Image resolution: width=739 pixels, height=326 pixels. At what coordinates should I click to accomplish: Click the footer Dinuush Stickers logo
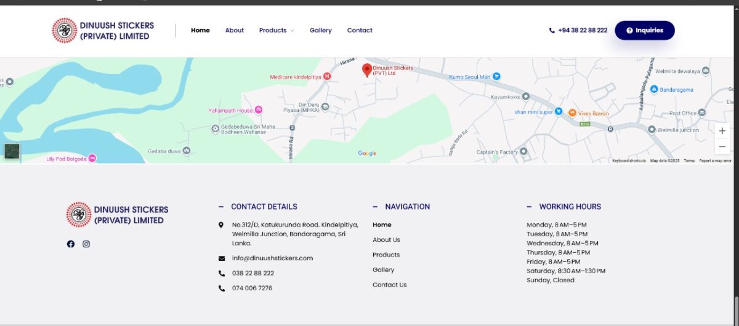click(117, 215)
